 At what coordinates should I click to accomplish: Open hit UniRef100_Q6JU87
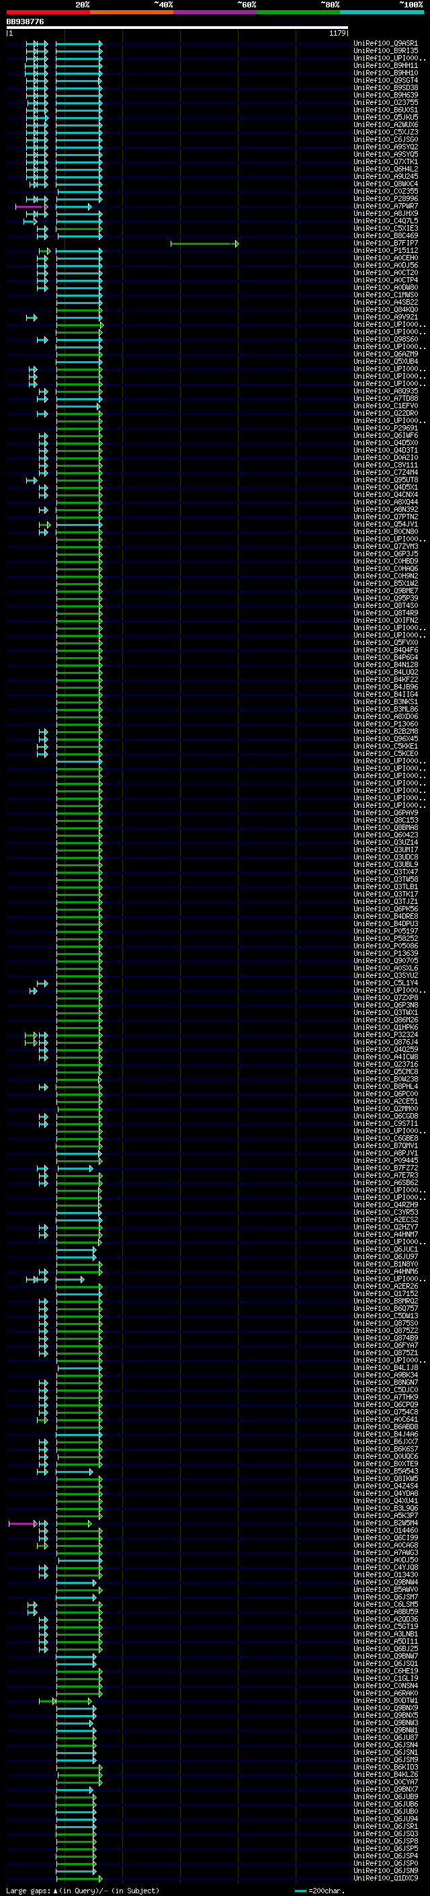[x=386, y=1738]
